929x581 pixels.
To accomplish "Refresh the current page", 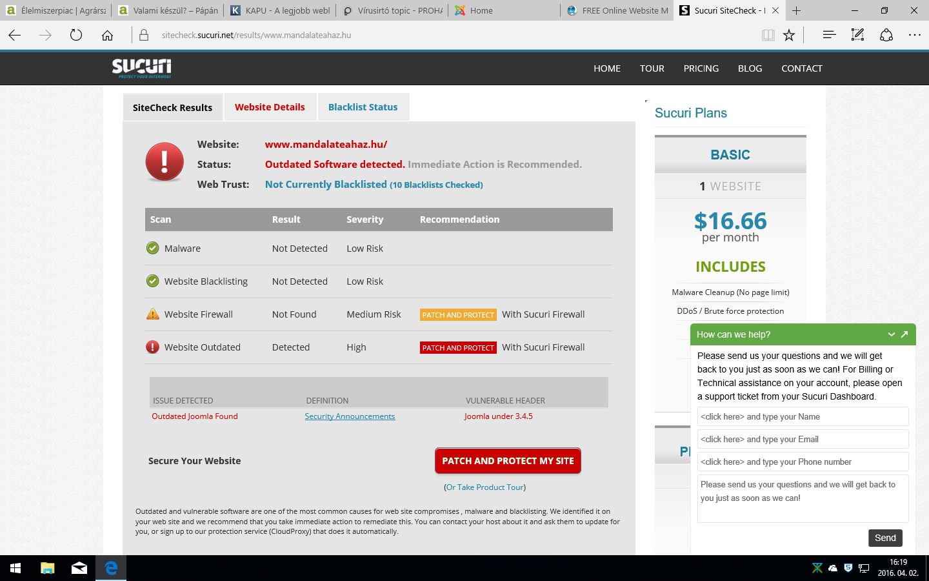I will click(x=76, y=35).
